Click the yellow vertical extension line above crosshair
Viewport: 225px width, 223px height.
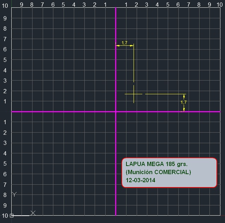(134, 63)
